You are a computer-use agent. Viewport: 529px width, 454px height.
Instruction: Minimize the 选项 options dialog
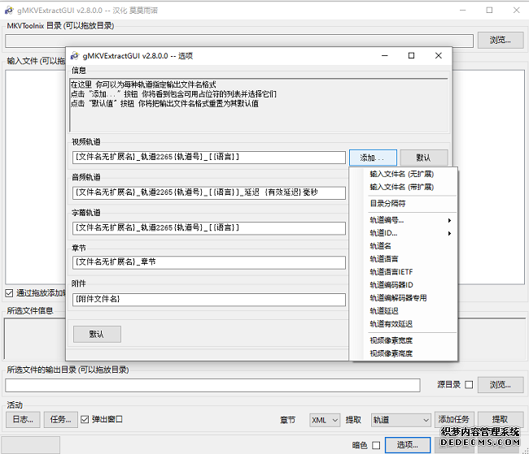(383, 56)
